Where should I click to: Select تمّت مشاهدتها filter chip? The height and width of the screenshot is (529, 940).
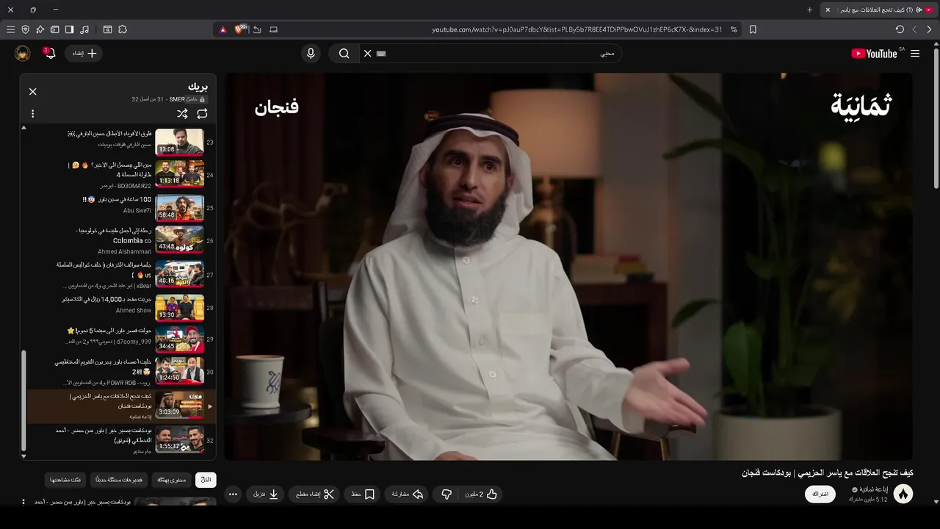click(66, 480)
